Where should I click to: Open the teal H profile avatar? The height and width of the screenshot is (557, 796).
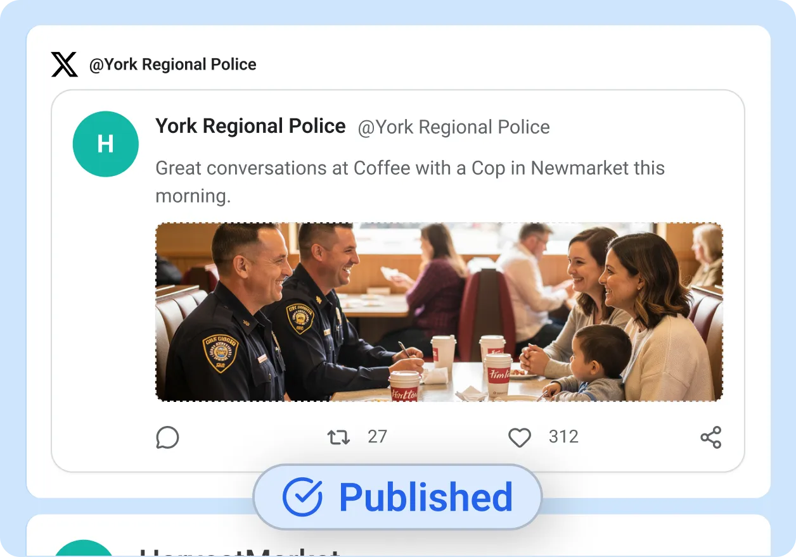click(106, 144)
